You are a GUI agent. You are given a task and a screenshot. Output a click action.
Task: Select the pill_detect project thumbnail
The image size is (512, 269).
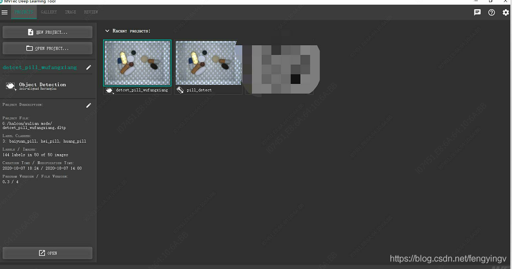click(x=208, y=63)
